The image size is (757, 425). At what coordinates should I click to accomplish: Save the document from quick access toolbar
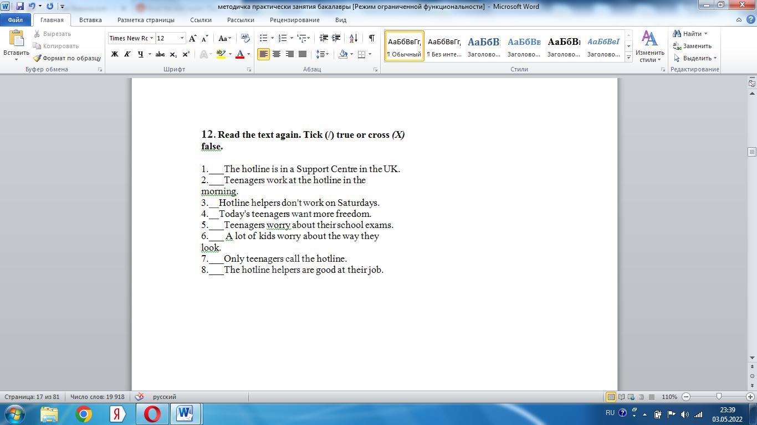(20, 6)
